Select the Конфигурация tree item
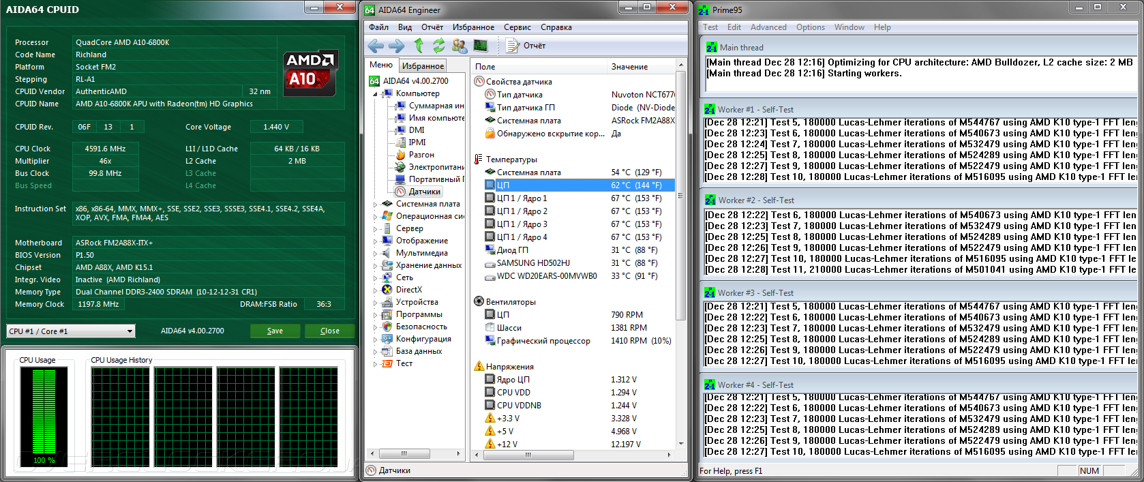 (417, 339)
